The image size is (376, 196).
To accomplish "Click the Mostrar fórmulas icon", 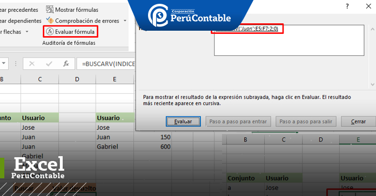I will (50, 10).
